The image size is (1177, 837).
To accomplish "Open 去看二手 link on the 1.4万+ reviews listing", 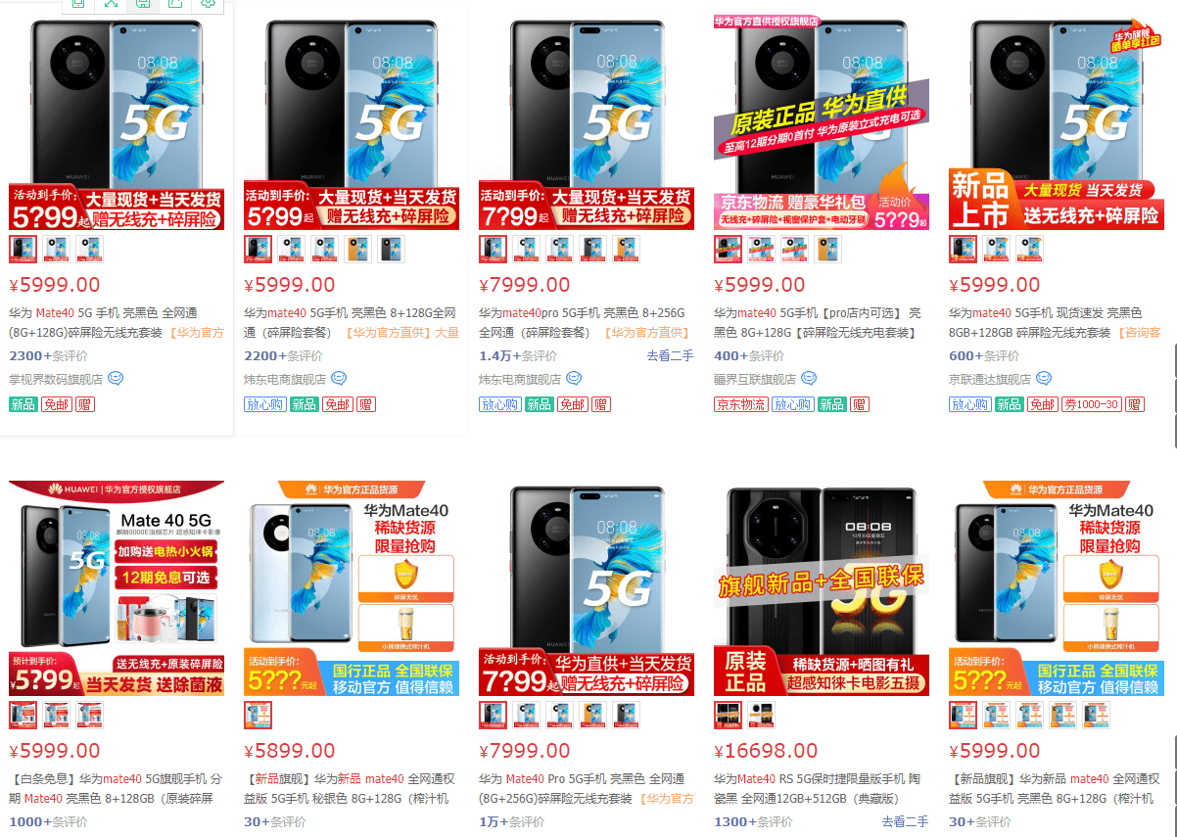I will 670,355.
